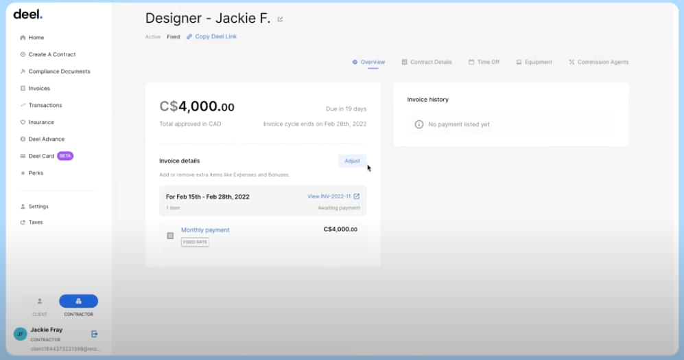Click the Deel Advance icon
This screenshot has height=360, width=684.
(23, 139)
